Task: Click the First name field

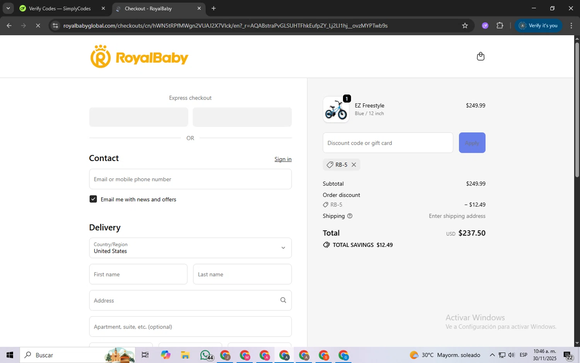Action: click(x=138, y=274)
